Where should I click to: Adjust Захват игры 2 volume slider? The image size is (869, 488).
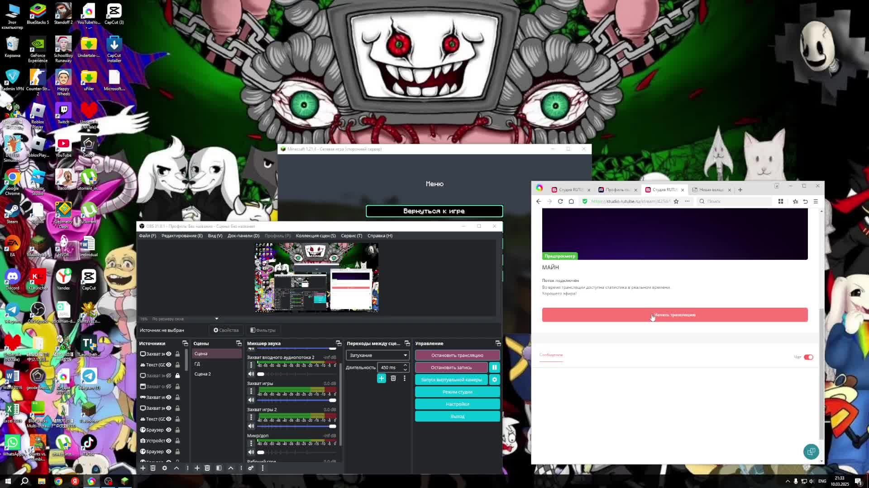pyautogui.click(x=297, y=427)
